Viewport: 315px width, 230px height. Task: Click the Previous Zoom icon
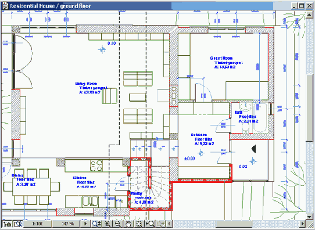[150, 224]
